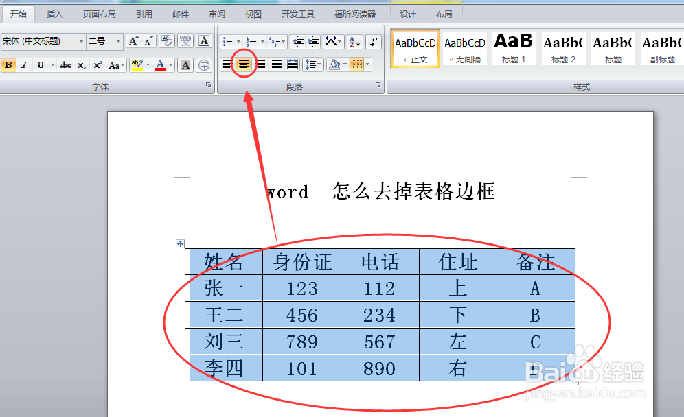Apply strikethrough formatting

65,64
